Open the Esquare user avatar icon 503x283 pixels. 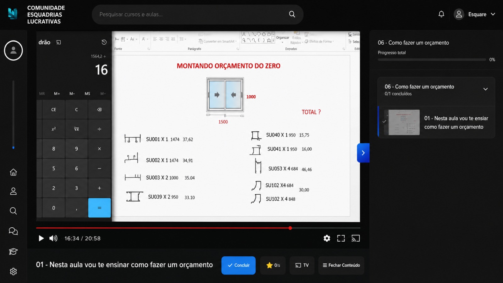click(459, 14)
